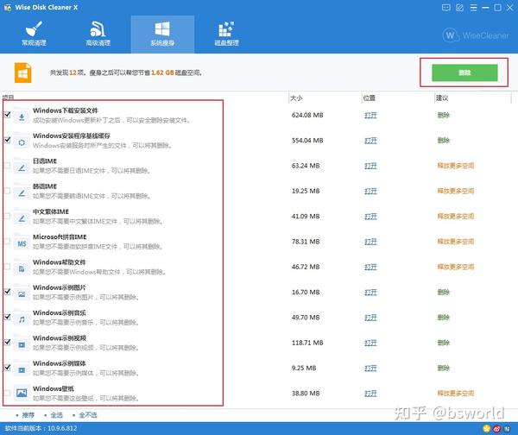The width and height of the screenshot is (518, 435).
Task: Click document icon of Windows帮助文件 row
Action: pyautogui.click(x=22, y=268)
